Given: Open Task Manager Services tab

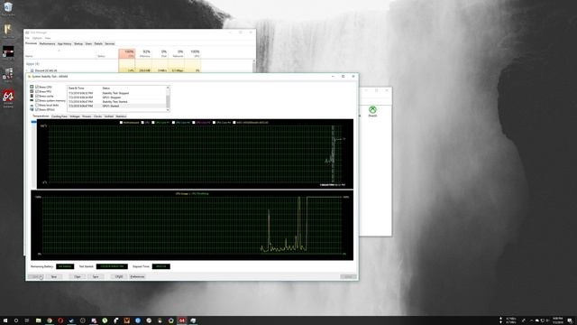Looking at the screenshot, I should [x=110, y=43].
